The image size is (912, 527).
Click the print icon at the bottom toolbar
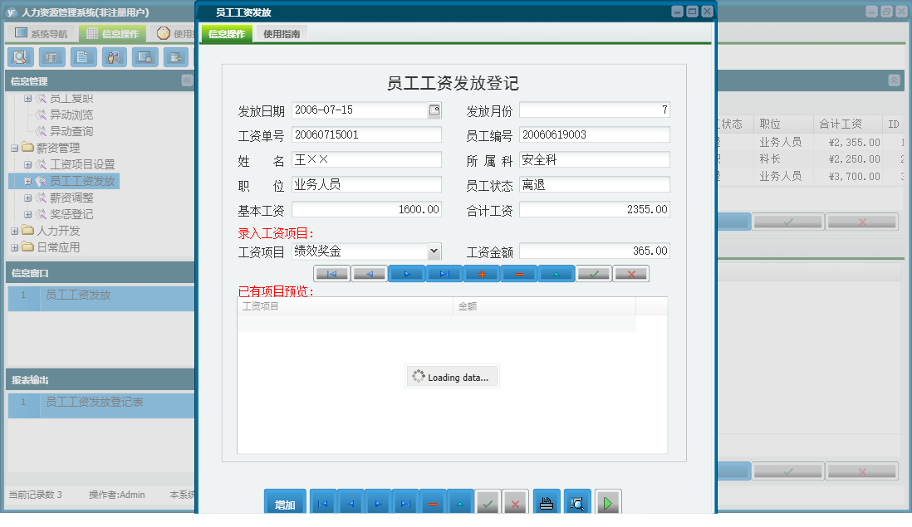[x=546, y=501]
